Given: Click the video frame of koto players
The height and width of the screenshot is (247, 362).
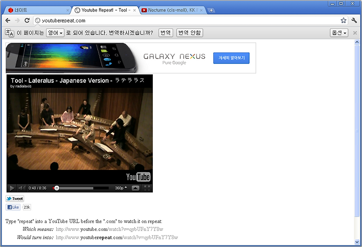Looking at the screenshot, I should 79,129.
